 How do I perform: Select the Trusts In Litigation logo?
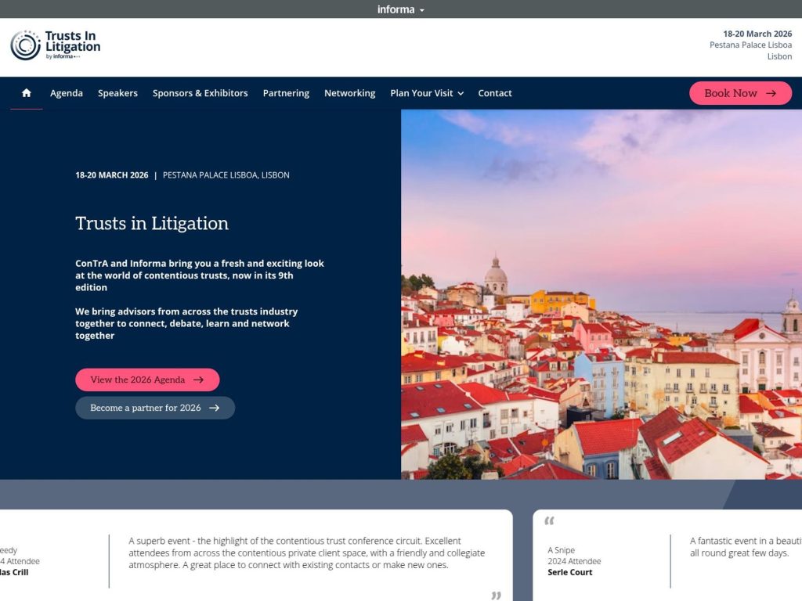54,46
